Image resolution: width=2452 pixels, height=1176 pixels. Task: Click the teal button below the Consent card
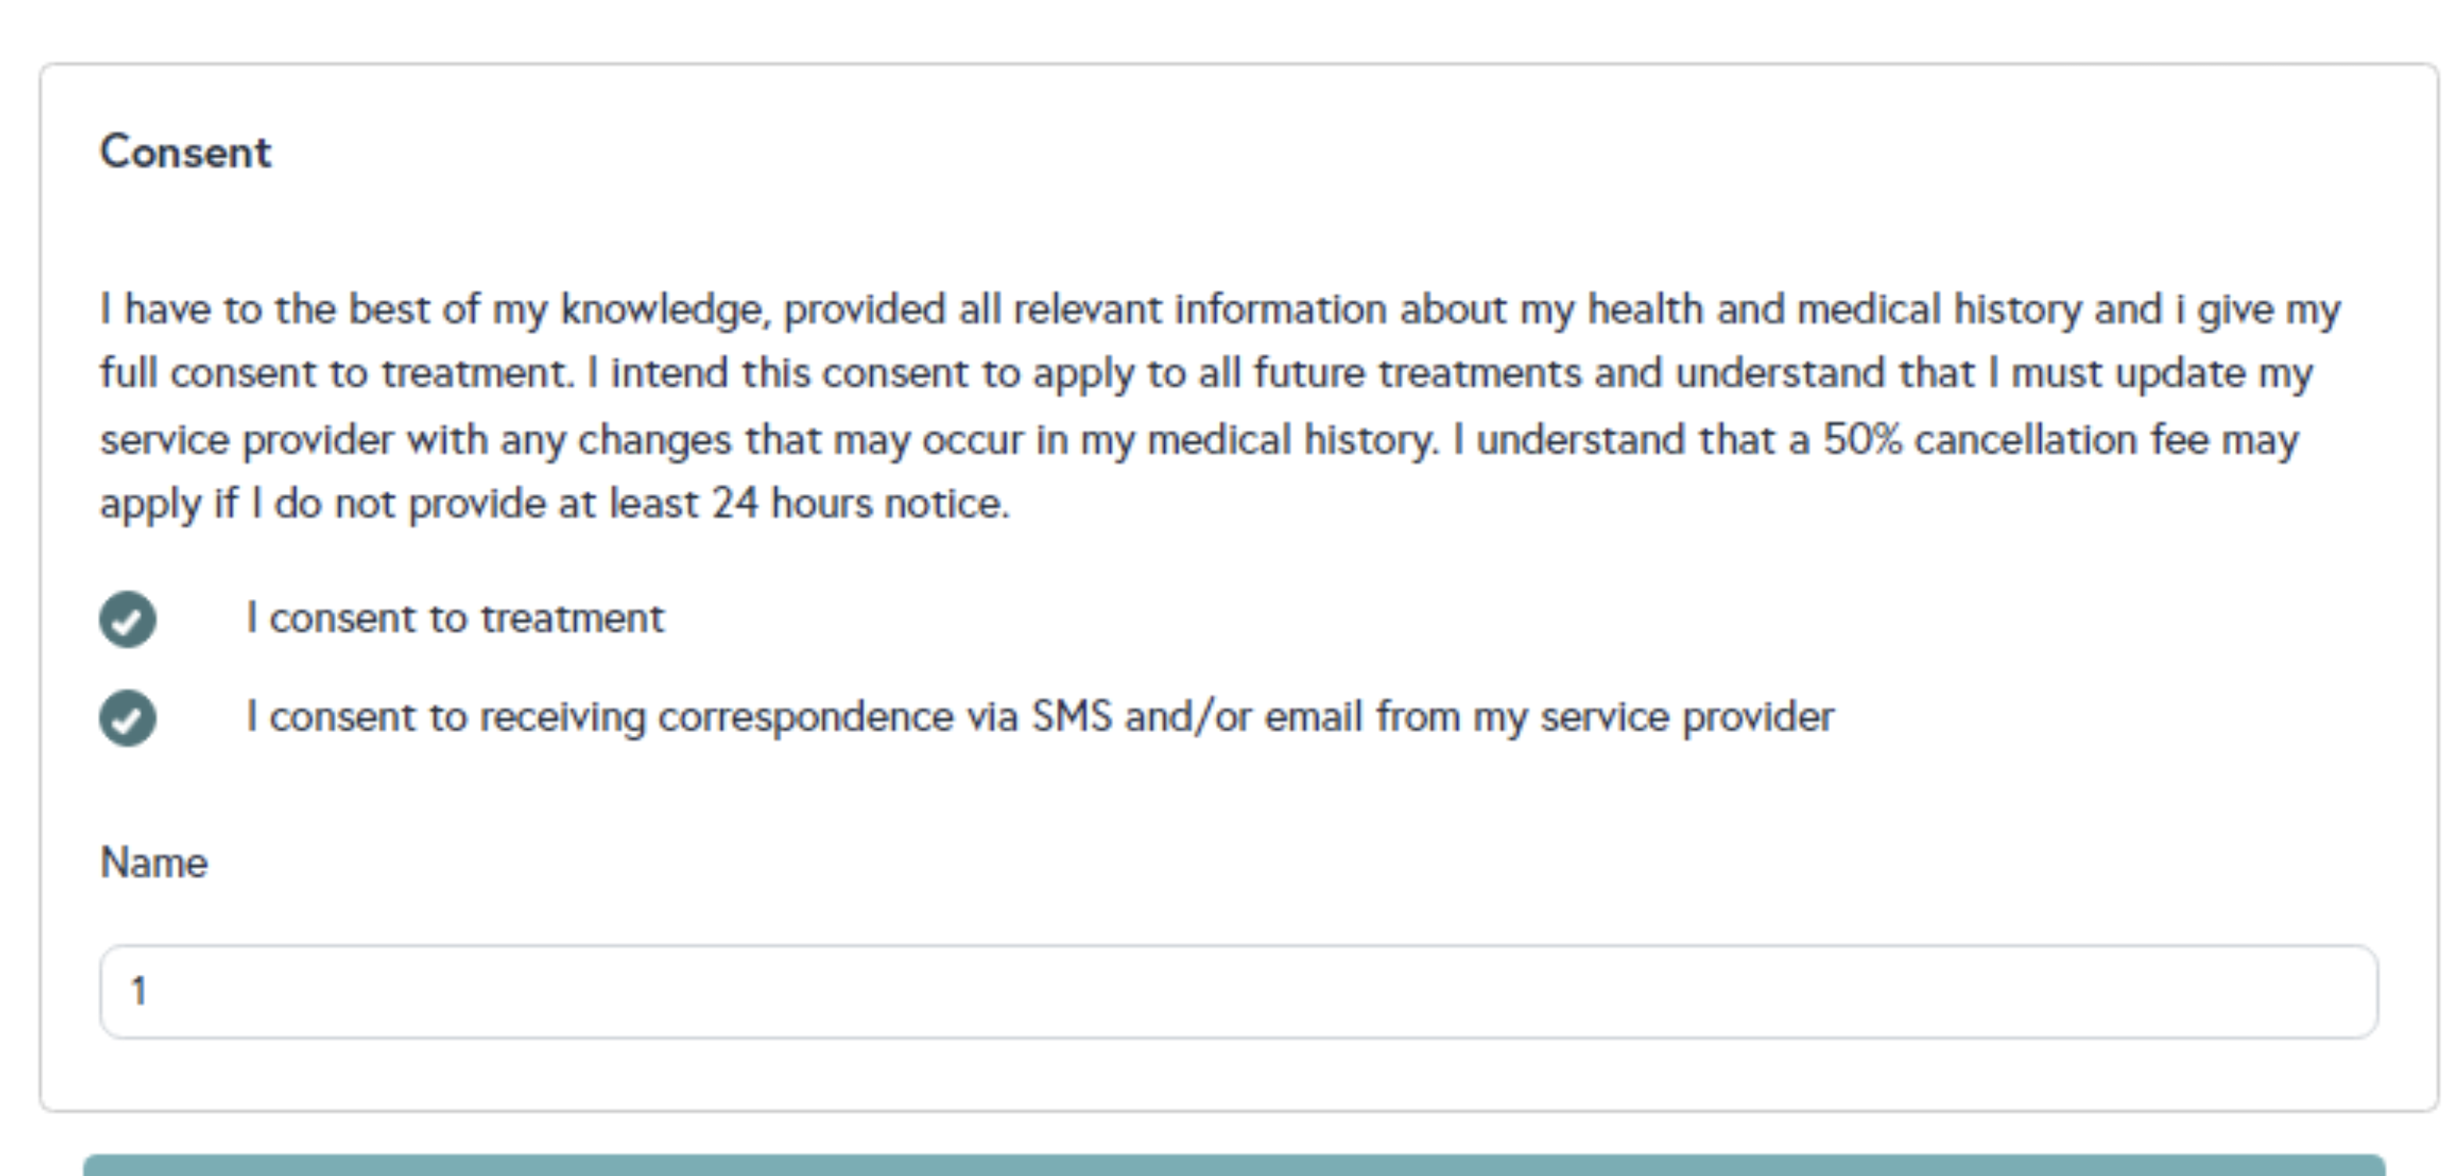pyautogui.click(x=1234, y=1166)
